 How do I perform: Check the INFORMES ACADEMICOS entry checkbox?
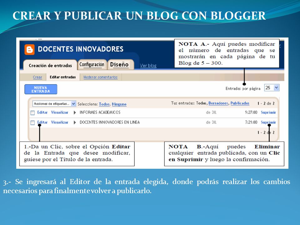click(x=32, y=113)
